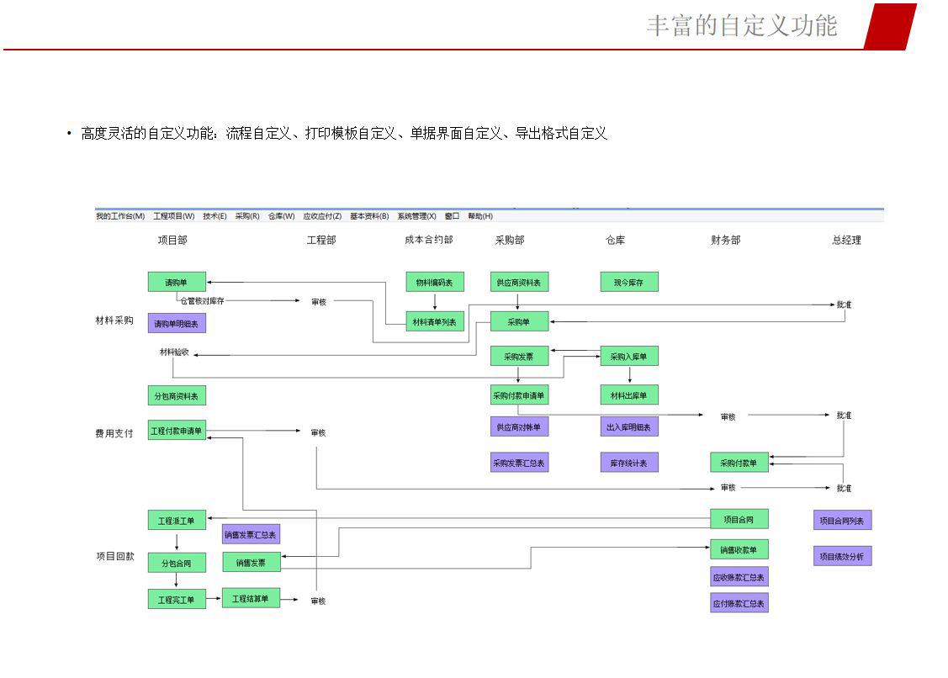Select the 现今库存 box

(x=629, y=283)
